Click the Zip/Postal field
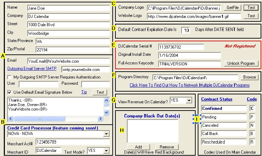The height and width of the screenshot is (156, 262). pos(73,50)
